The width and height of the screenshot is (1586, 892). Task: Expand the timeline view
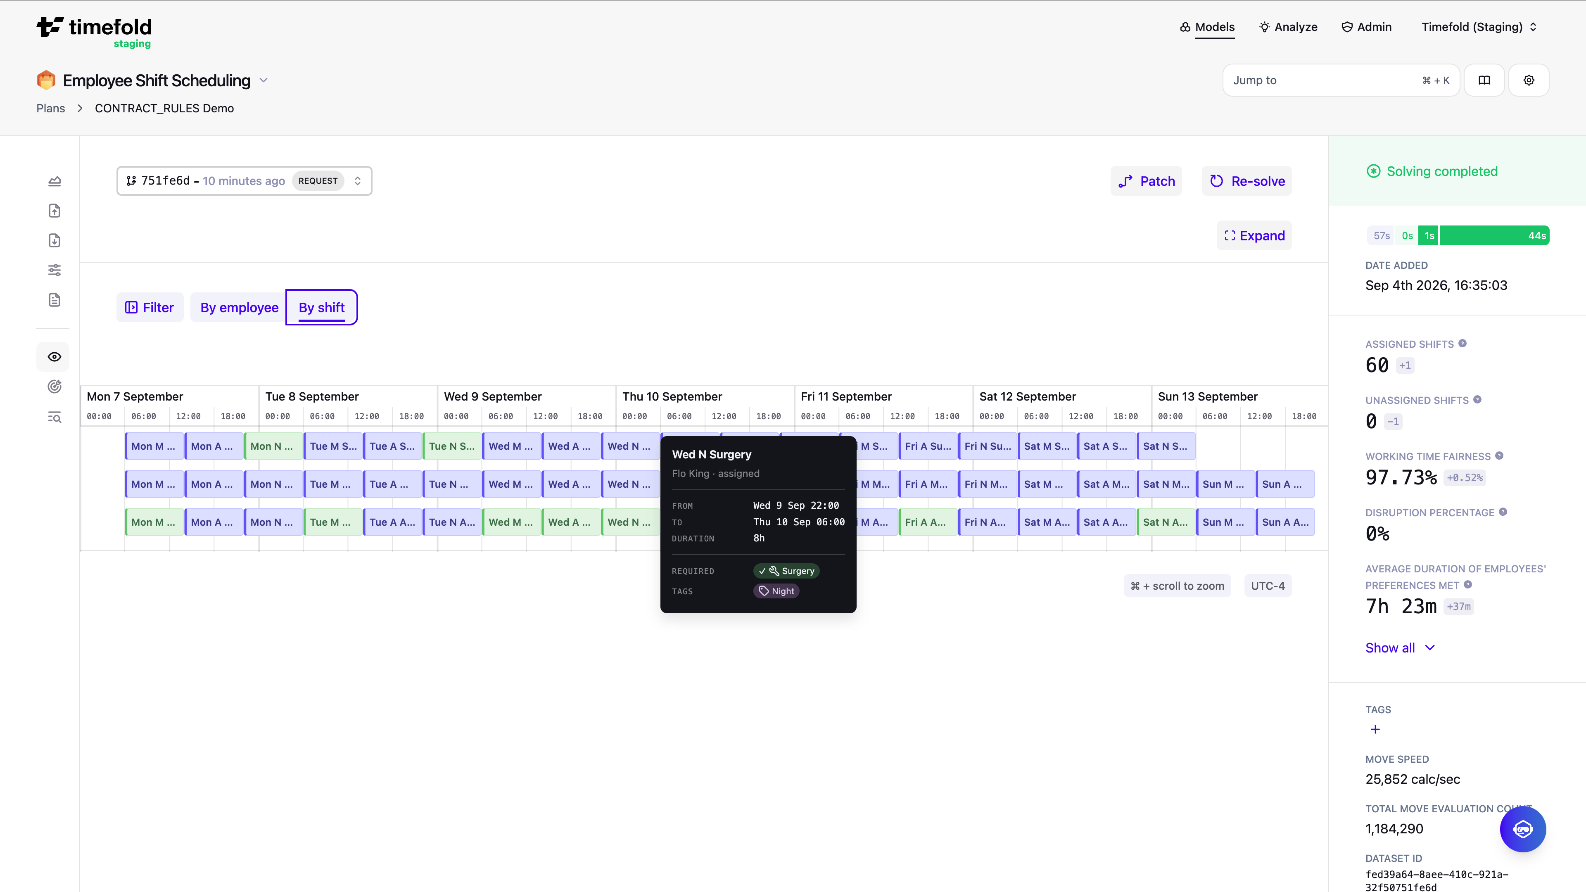click(1254, 236)
